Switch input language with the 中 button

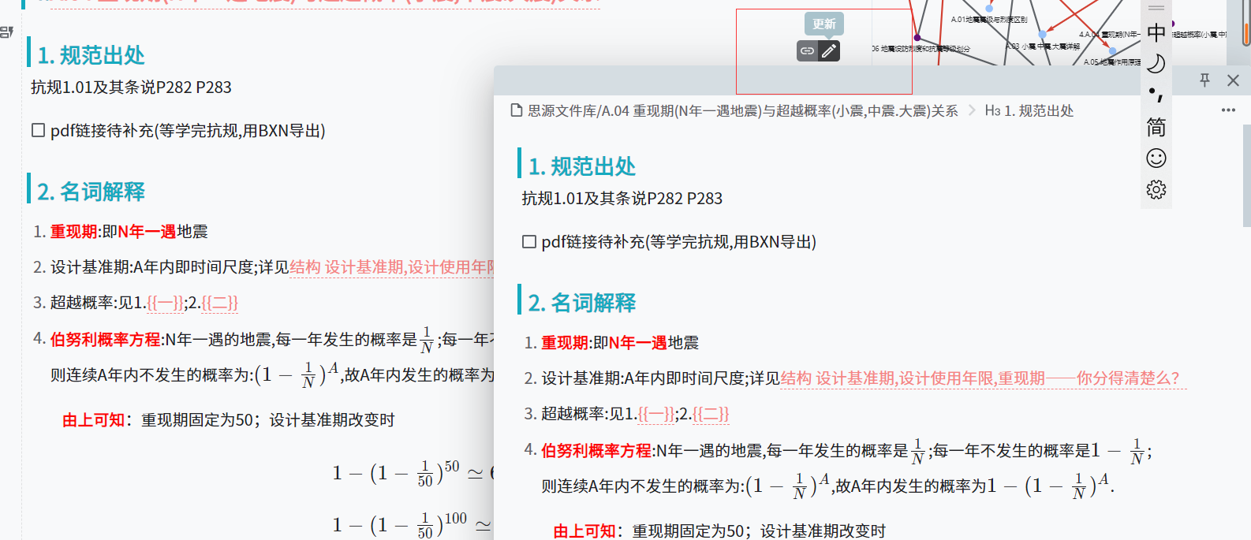[x=1156, y=32]
